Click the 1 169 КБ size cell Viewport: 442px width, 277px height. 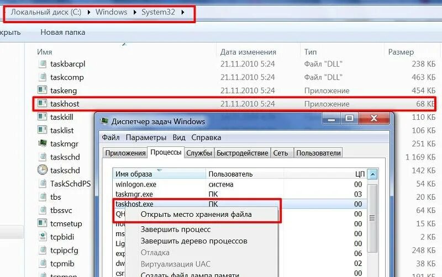point(420,157)
